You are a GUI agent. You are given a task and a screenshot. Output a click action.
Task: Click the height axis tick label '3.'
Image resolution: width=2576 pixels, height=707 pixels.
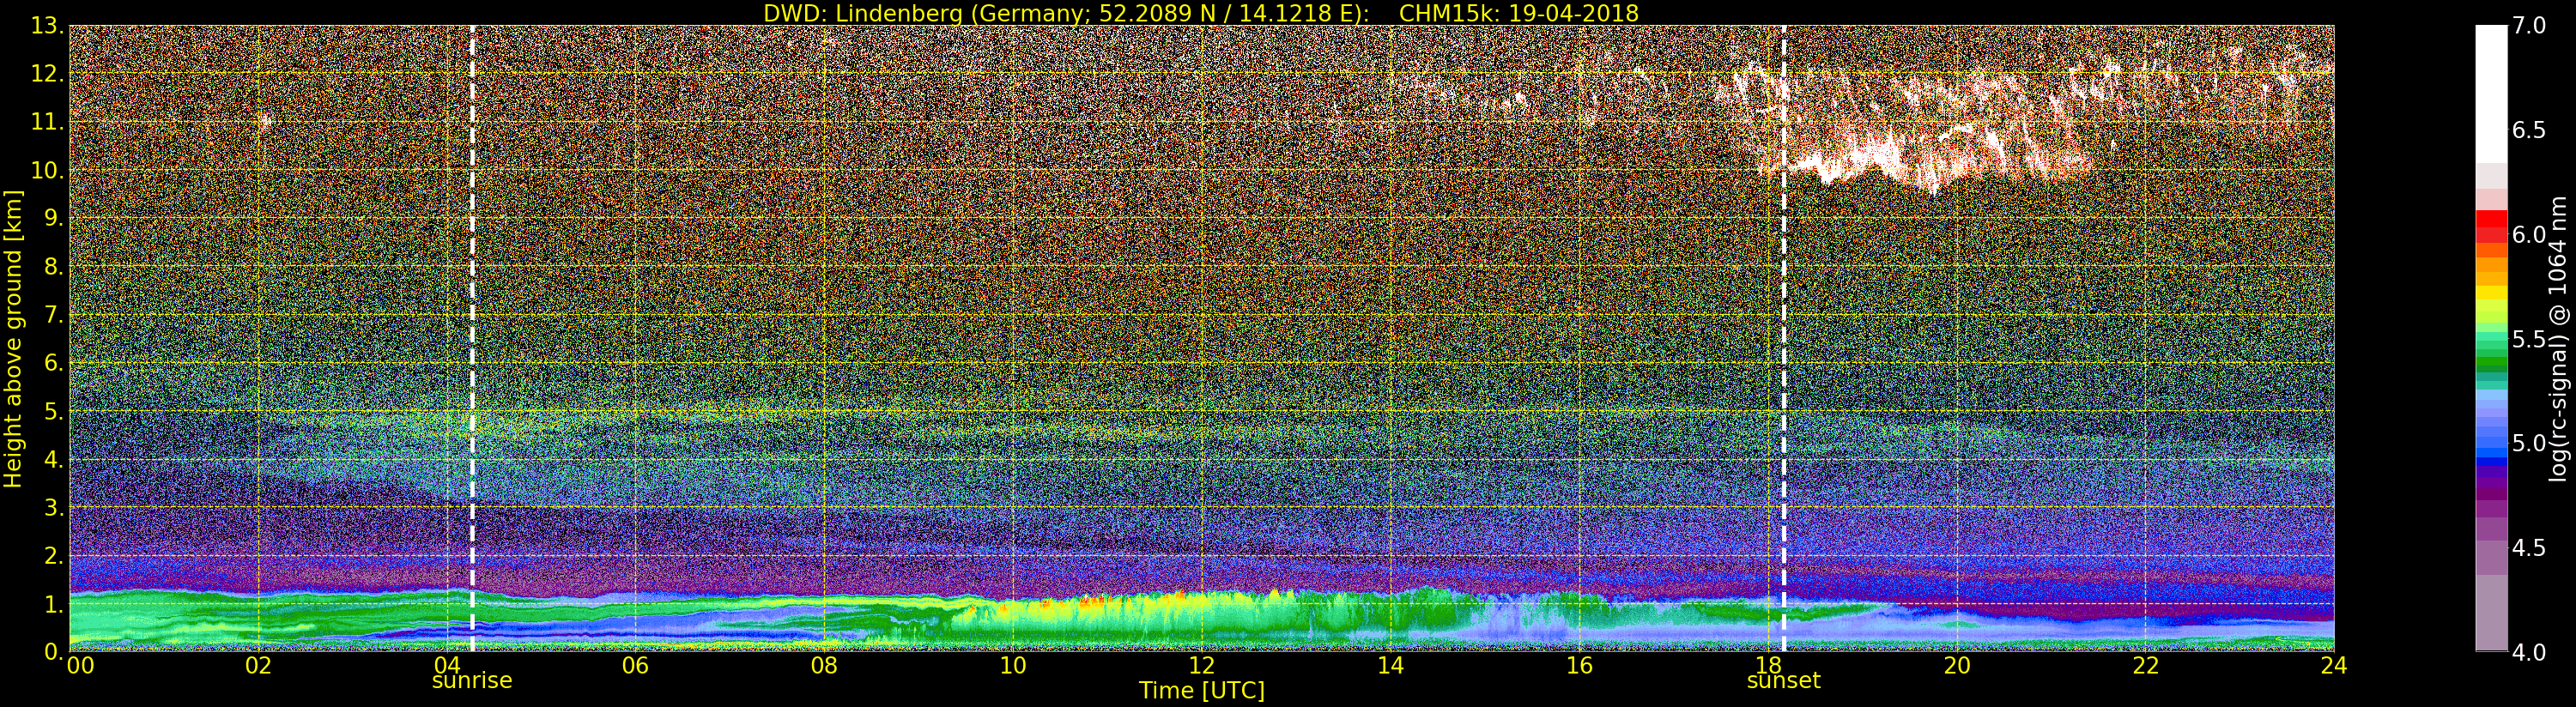(53, 507)
